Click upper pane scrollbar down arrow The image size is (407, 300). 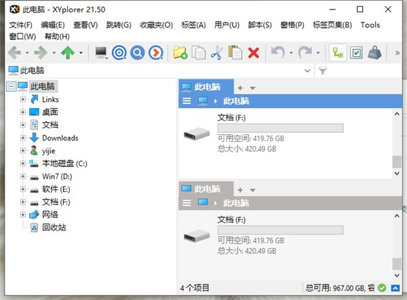pyautogui.click(x=397, y=173)
